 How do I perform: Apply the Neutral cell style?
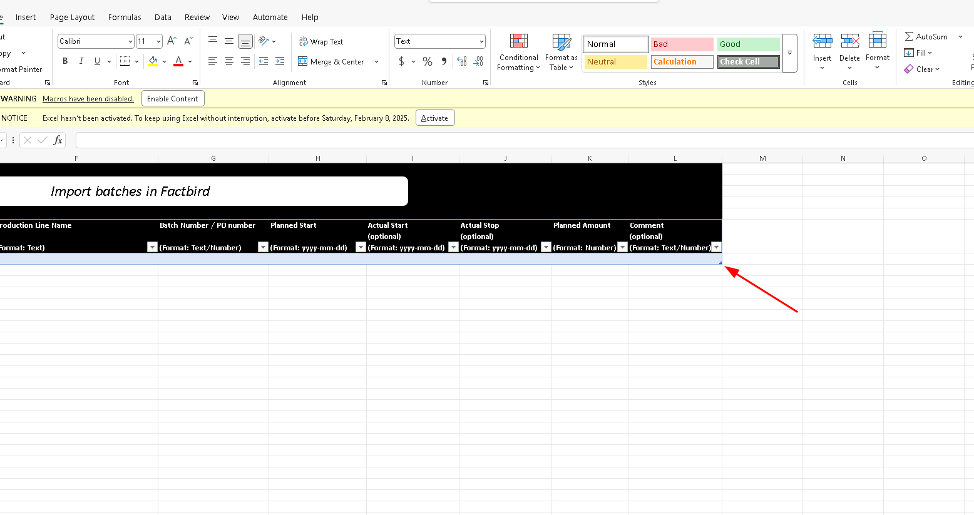click(616, 62)
